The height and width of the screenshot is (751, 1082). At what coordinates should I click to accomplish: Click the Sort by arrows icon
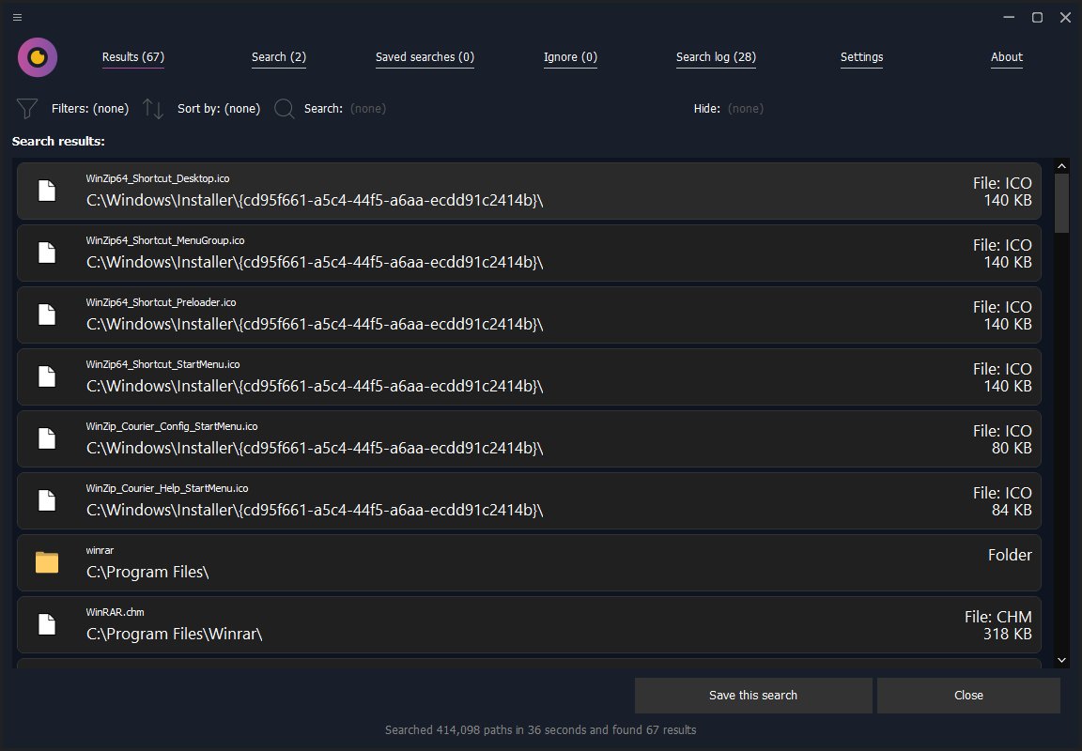153,109
